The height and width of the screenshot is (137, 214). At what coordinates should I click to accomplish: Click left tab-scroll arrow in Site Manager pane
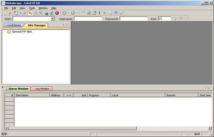click(x=63, y=25)
